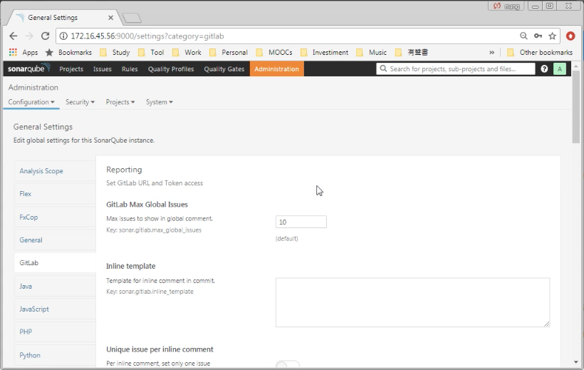
Task: Select the Administration navbar item
Action: 277,68
